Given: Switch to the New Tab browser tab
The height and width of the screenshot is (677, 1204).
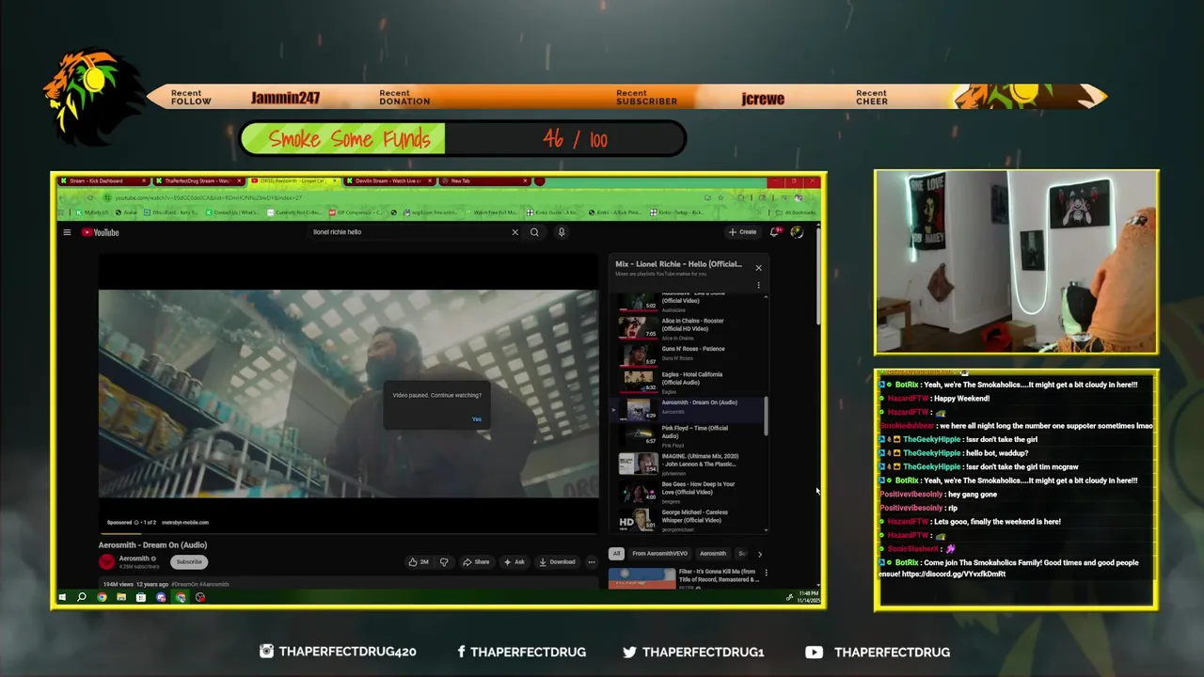Looking at the screenshot, I should pos(483,181).
